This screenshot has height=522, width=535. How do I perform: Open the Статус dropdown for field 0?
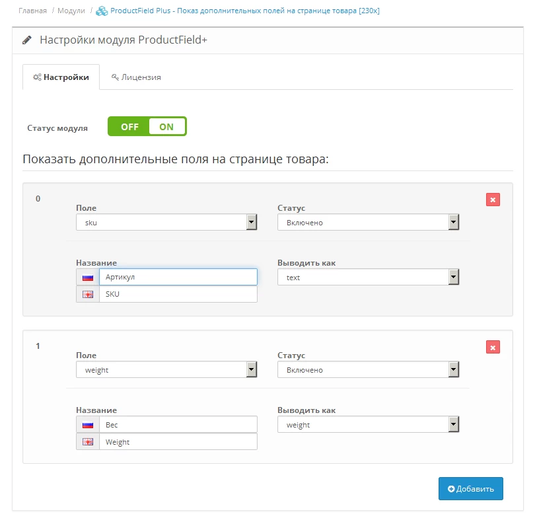coord(368,222)
